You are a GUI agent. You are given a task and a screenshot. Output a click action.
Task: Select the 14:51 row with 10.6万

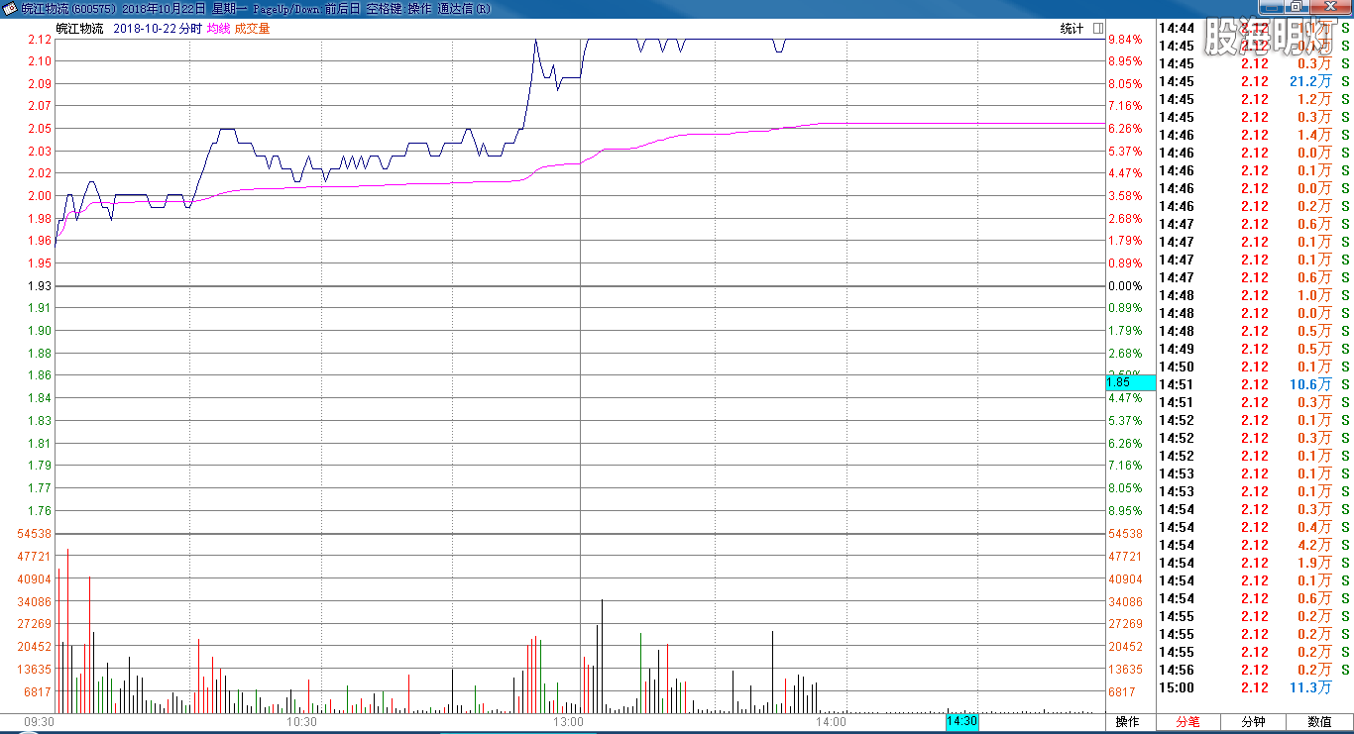tap(1255, 384)
